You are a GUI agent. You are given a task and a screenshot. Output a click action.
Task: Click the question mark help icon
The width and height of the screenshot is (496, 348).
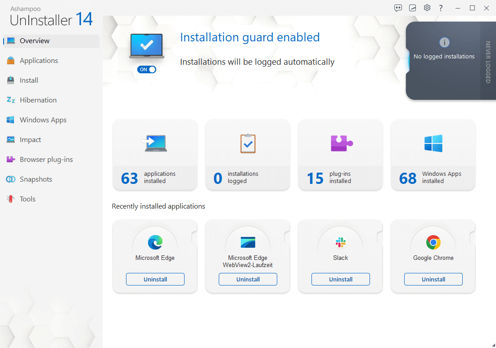tap(441, 8)
